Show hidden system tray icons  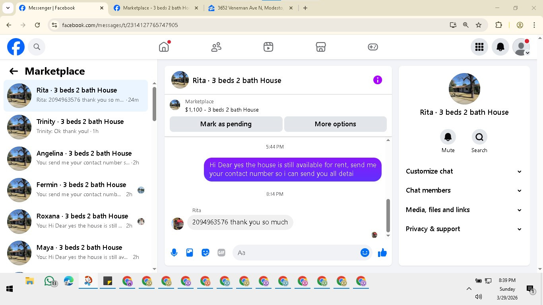[x=469, y=289]
